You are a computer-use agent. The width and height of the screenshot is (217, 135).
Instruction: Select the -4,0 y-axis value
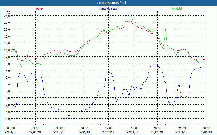point(7,112)
